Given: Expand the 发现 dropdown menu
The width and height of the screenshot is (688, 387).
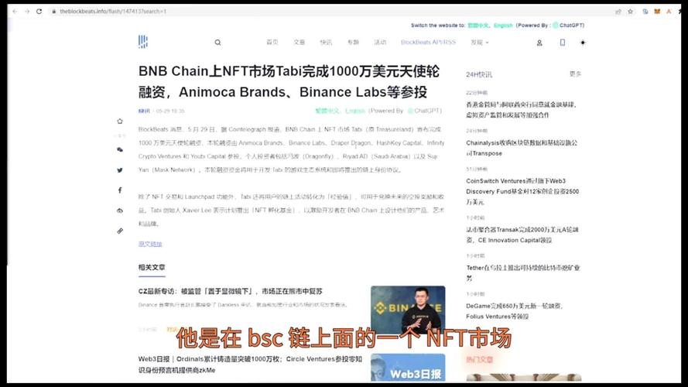Looking at the screenshot, I should (x=480, y=43).
